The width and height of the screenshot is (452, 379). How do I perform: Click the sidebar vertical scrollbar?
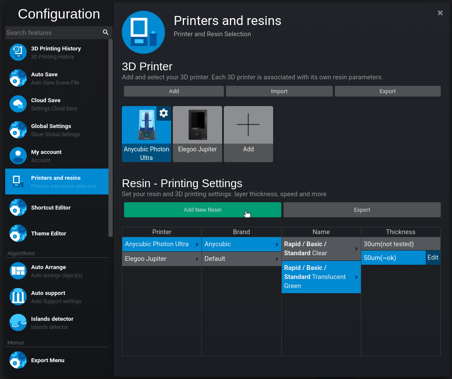pos(111,138)
